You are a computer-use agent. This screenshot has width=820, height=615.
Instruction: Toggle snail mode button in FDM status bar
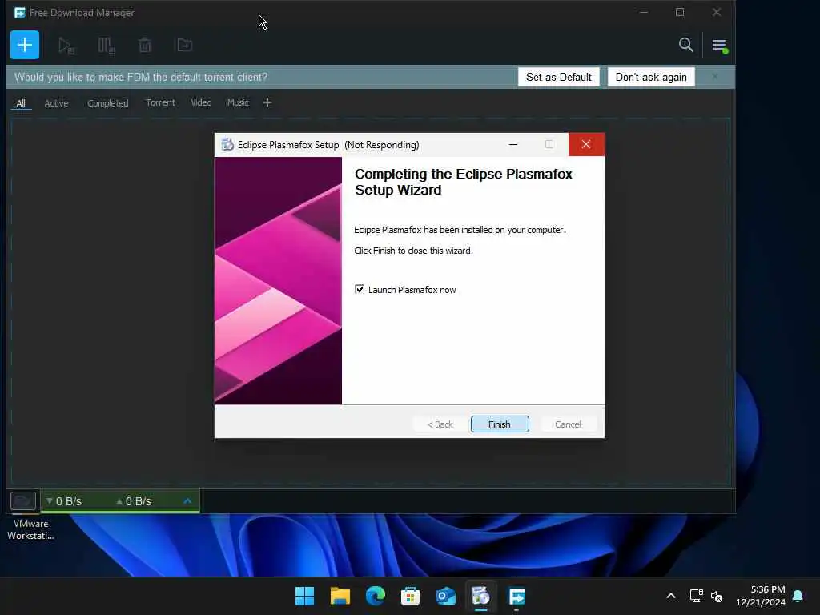pyautogui.click(x=23, y=501)
